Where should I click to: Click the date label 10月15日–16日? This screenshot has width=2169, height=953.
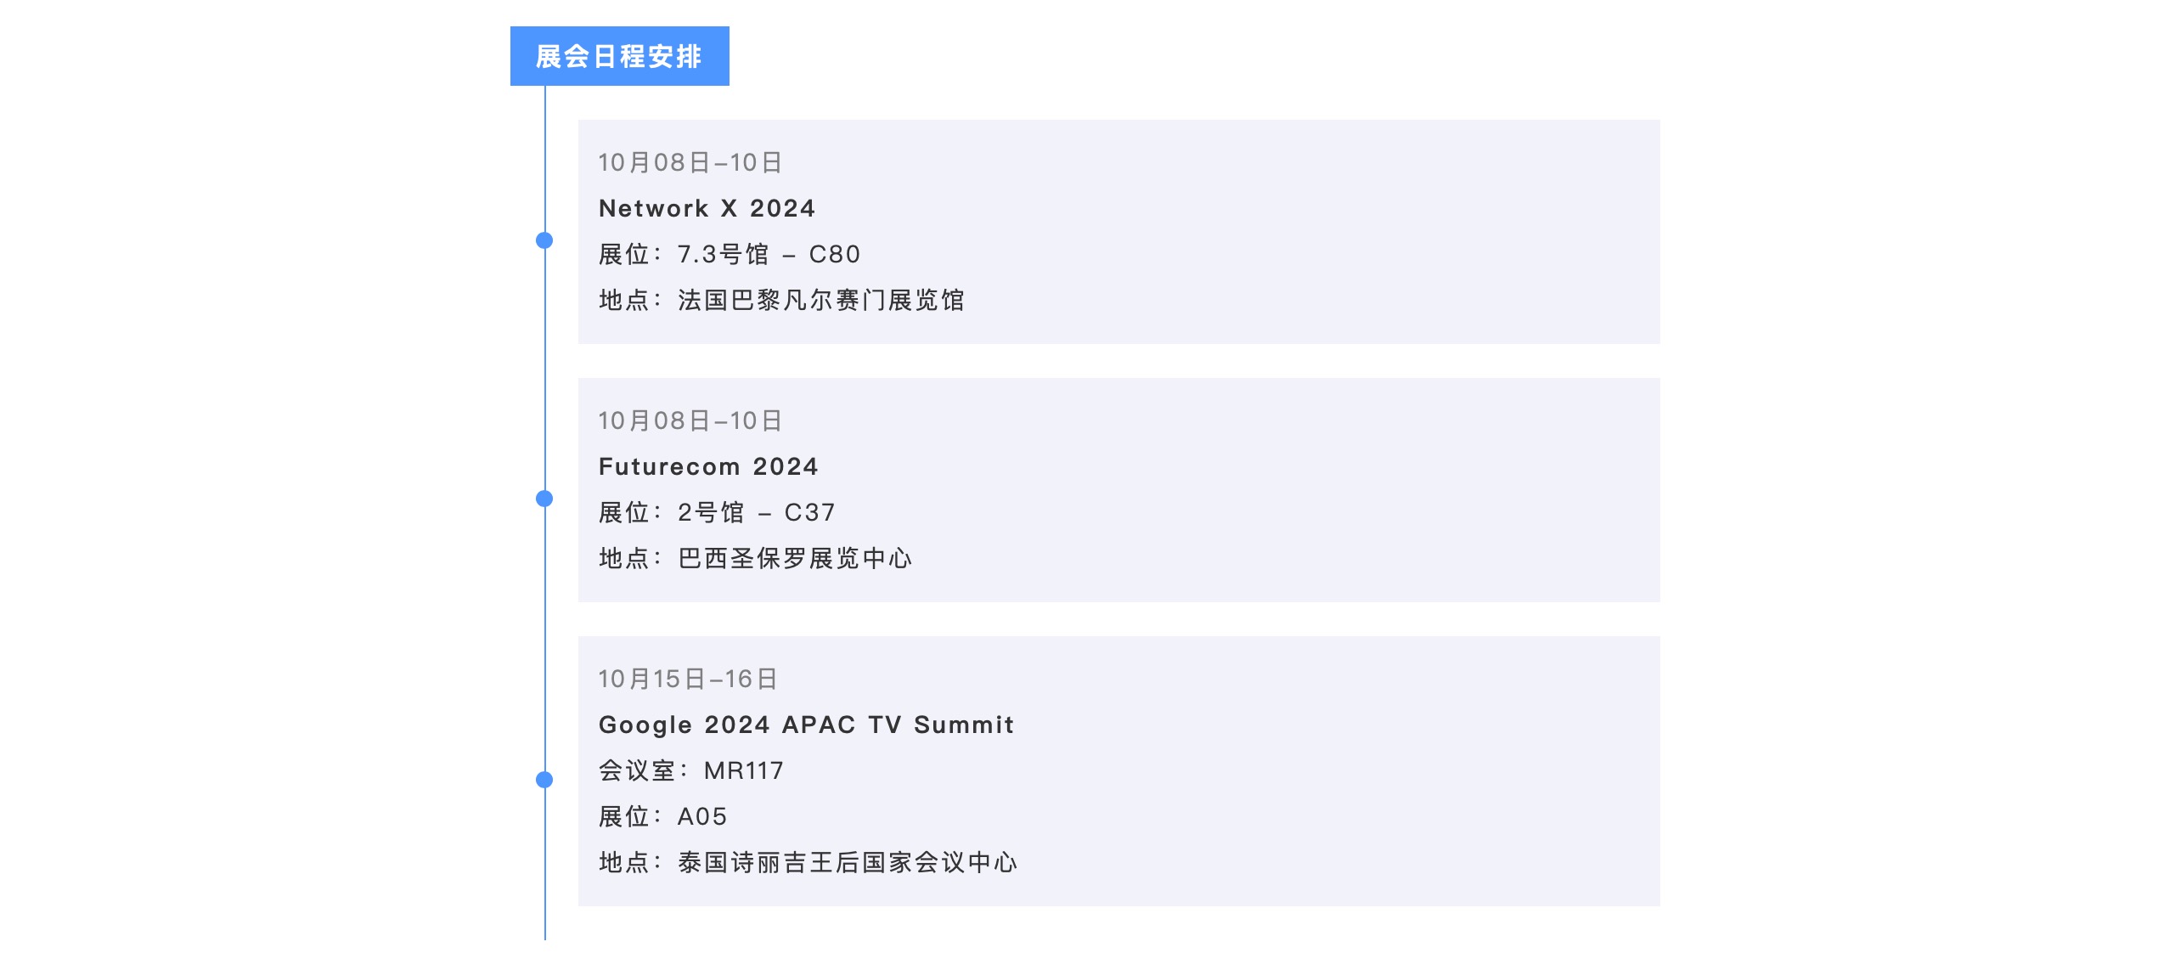[690, 679]
